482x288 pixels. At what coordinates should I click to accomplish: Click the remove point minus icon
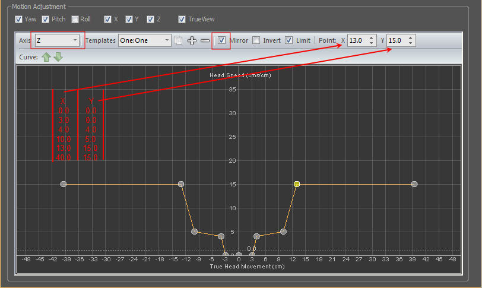[205, 40]
